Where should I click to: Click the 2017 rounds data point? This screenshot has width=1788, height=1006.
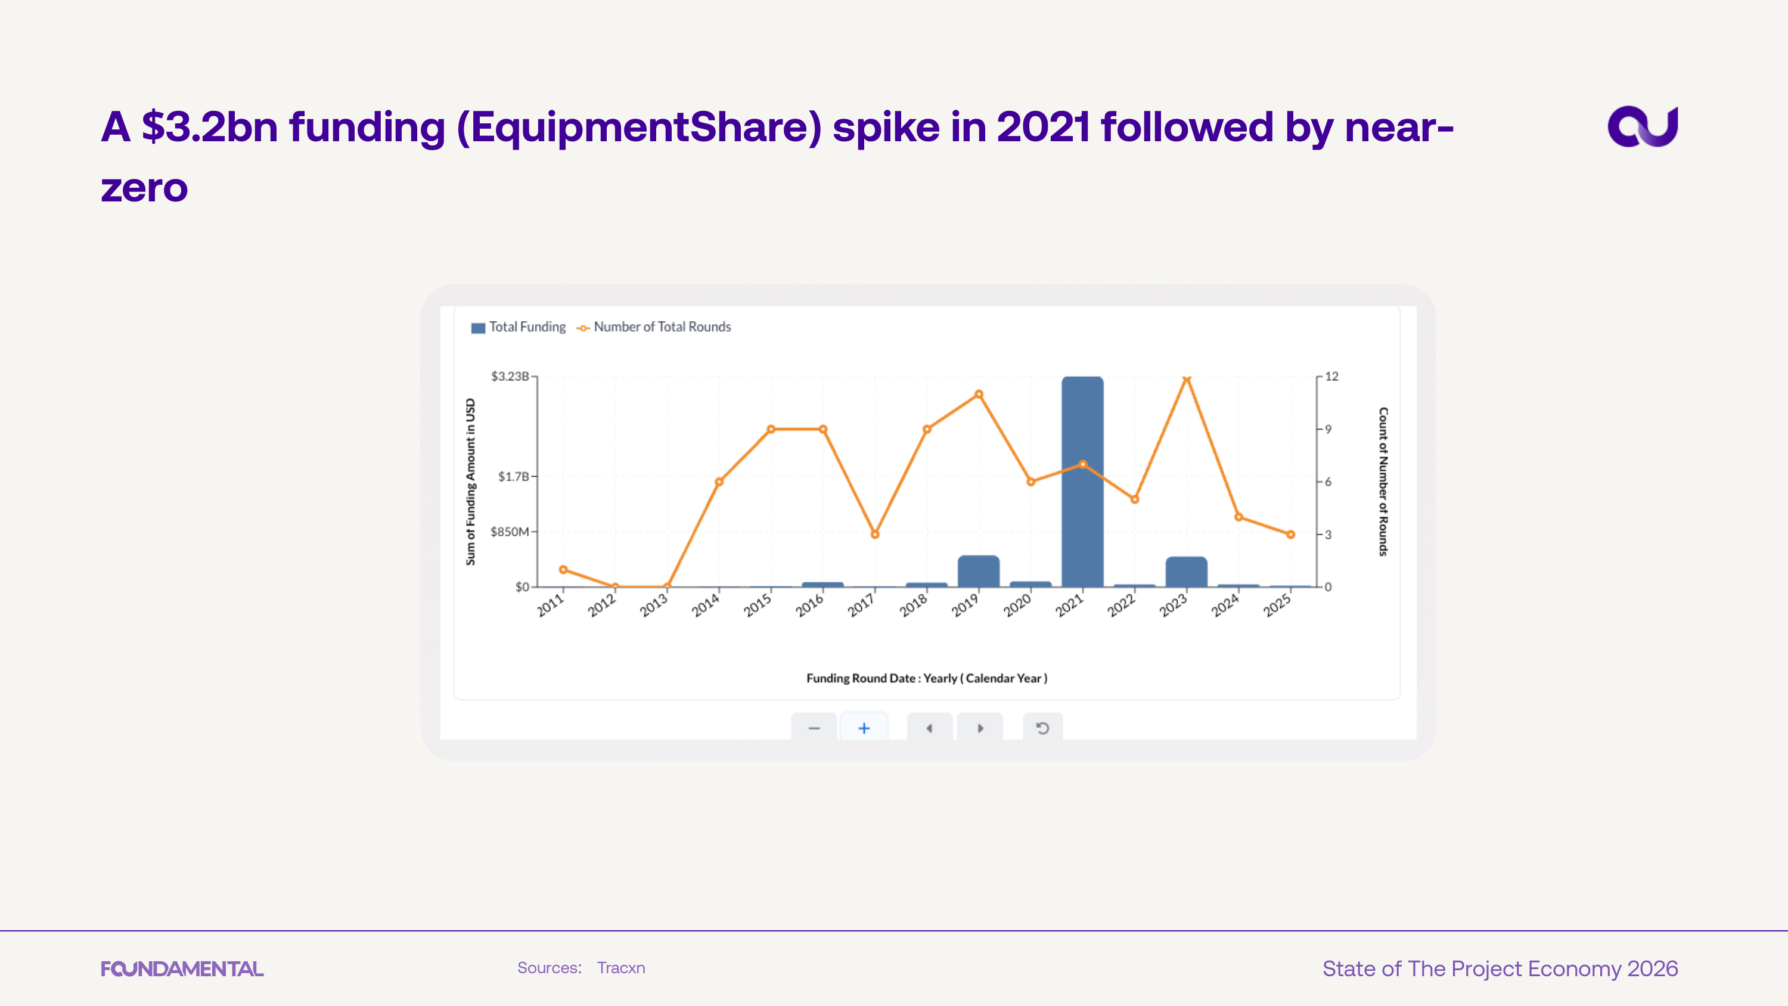(x=874, y=535)
